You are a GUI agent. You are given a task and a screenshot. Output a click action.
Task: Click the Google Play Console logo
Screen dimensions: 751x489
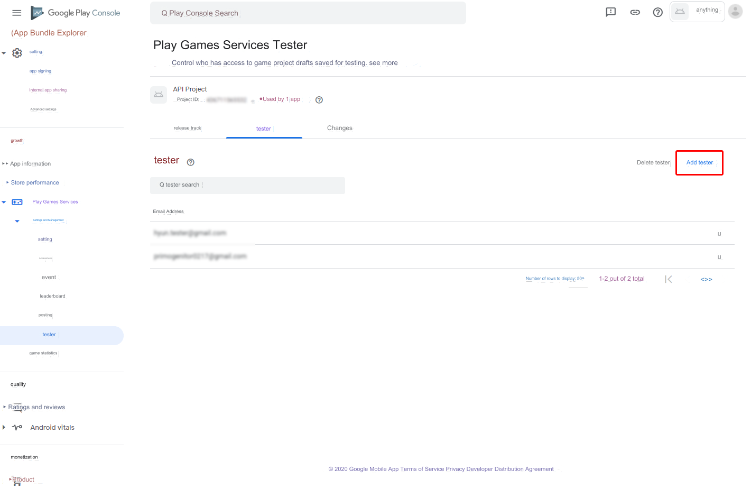click(x=76, y=13)
